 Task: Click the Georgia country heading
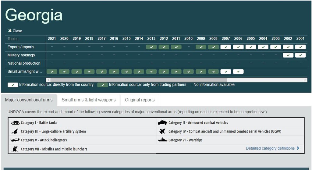point(34,15)
